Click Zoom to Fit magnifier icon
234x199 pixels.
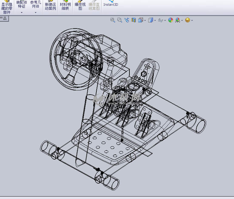[113, 20]
